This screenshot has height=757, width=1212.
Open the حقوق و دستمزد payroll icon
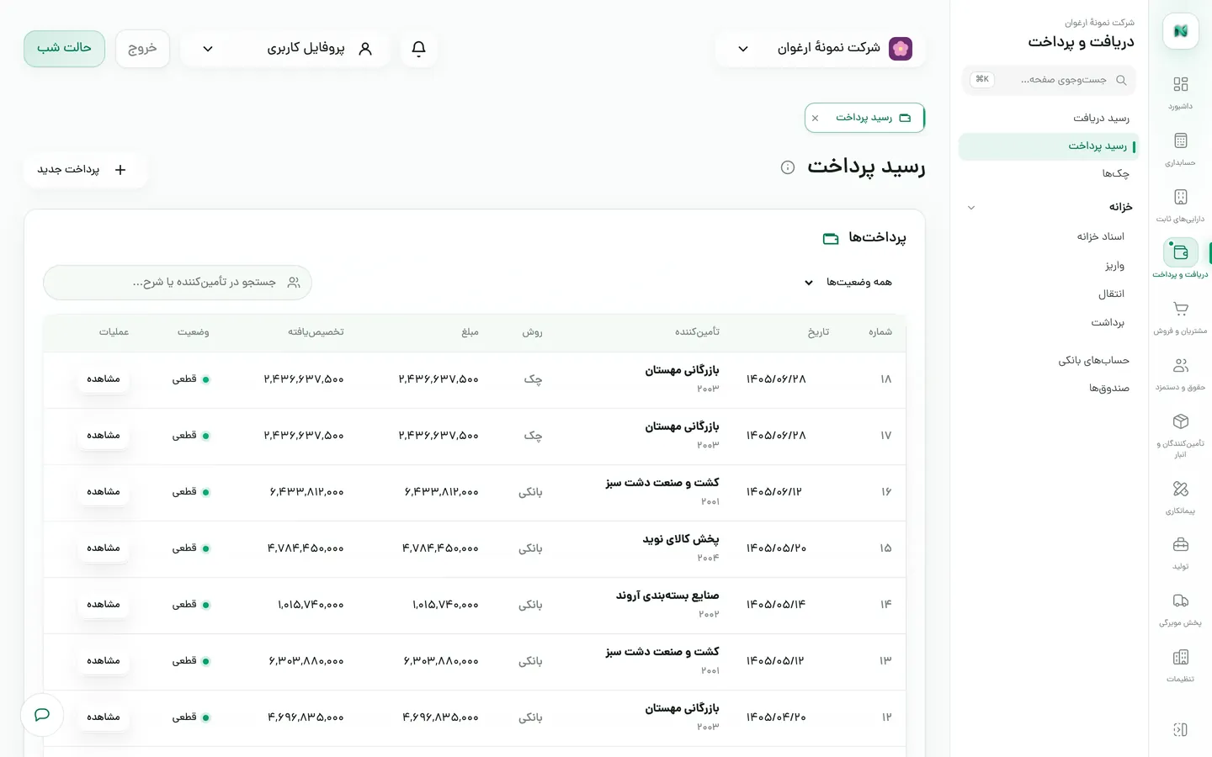click(1180, 365)
